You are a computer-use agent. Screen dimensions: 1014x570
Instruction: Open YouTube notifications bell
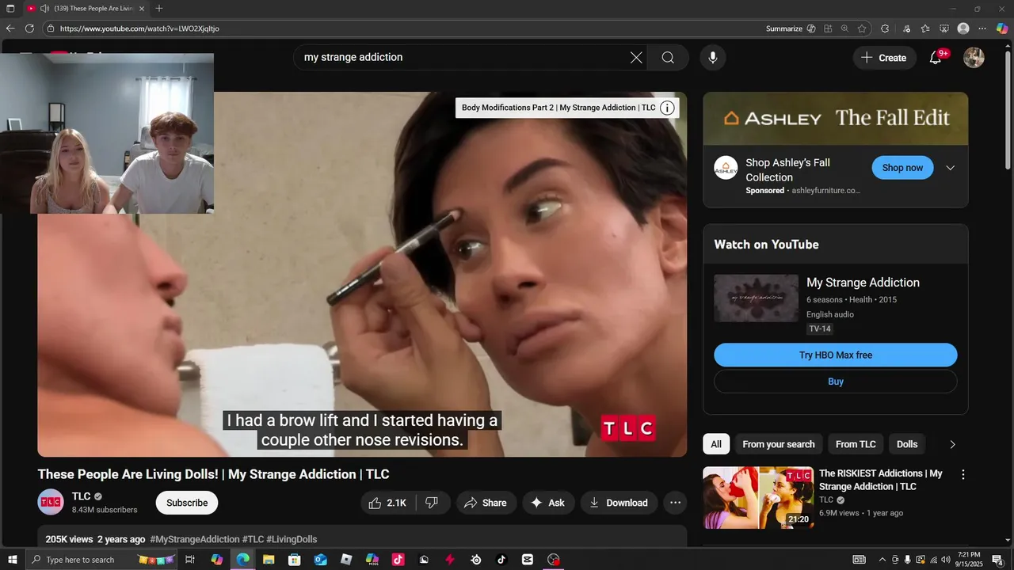tap(936, 57)
